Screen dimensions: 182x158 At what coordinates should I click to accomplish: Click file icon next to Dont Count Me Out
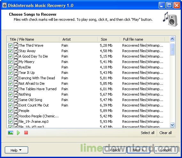pos(16,105)
